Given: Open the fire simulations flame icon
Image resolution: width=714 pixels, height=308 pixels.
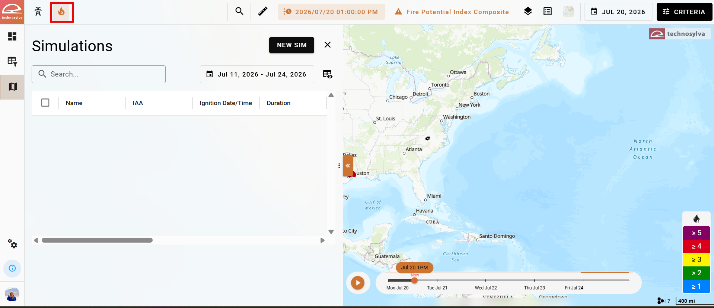Looking at the screenshot, I should coord(61,12).
